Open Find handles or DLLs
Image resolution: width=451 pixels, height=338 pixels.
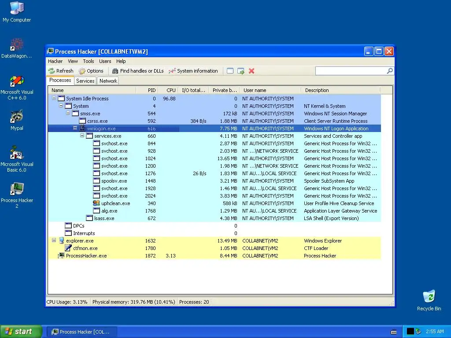[x=138, y=71]
